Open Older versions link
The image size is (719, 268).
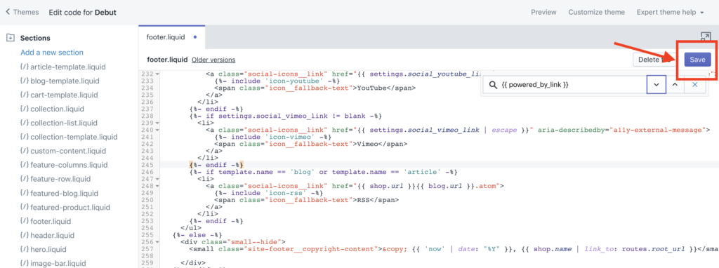coord(213,60)
